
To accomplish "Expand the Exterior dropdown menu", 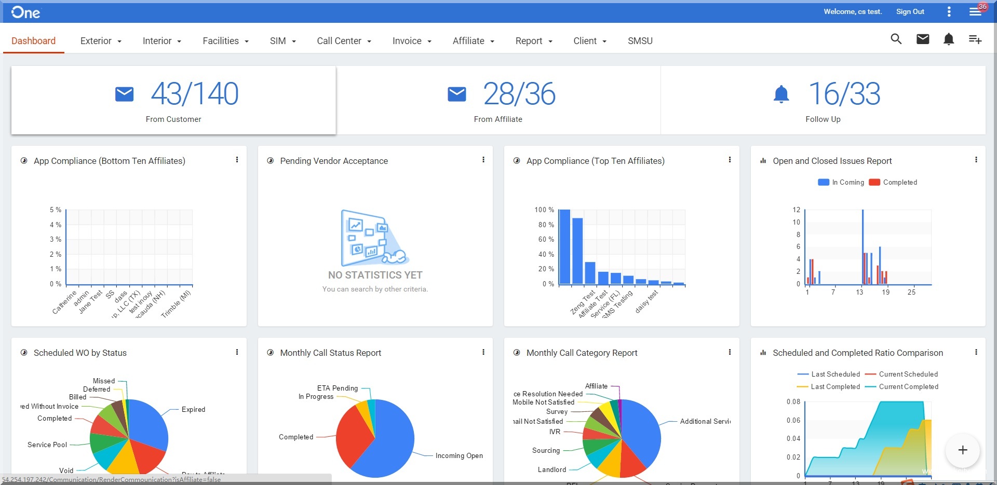I will point(101,41).
